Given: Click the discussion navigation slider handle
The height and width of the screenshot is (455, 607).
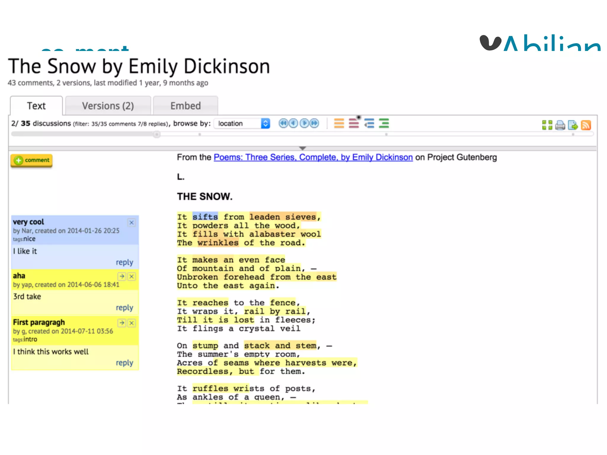Looking at the screenshot, I should tap(156, 135).
